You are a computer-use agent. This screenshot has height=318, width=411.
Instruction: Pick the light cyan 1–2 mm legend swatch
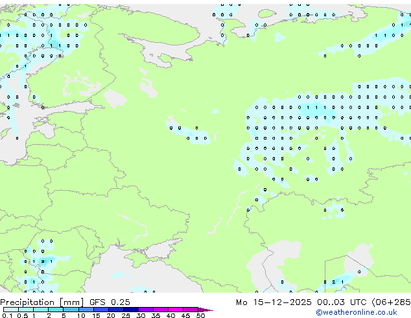tap(40, 310)
